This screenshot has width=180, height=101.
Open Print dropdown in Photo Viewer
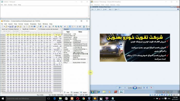point(99,10)
